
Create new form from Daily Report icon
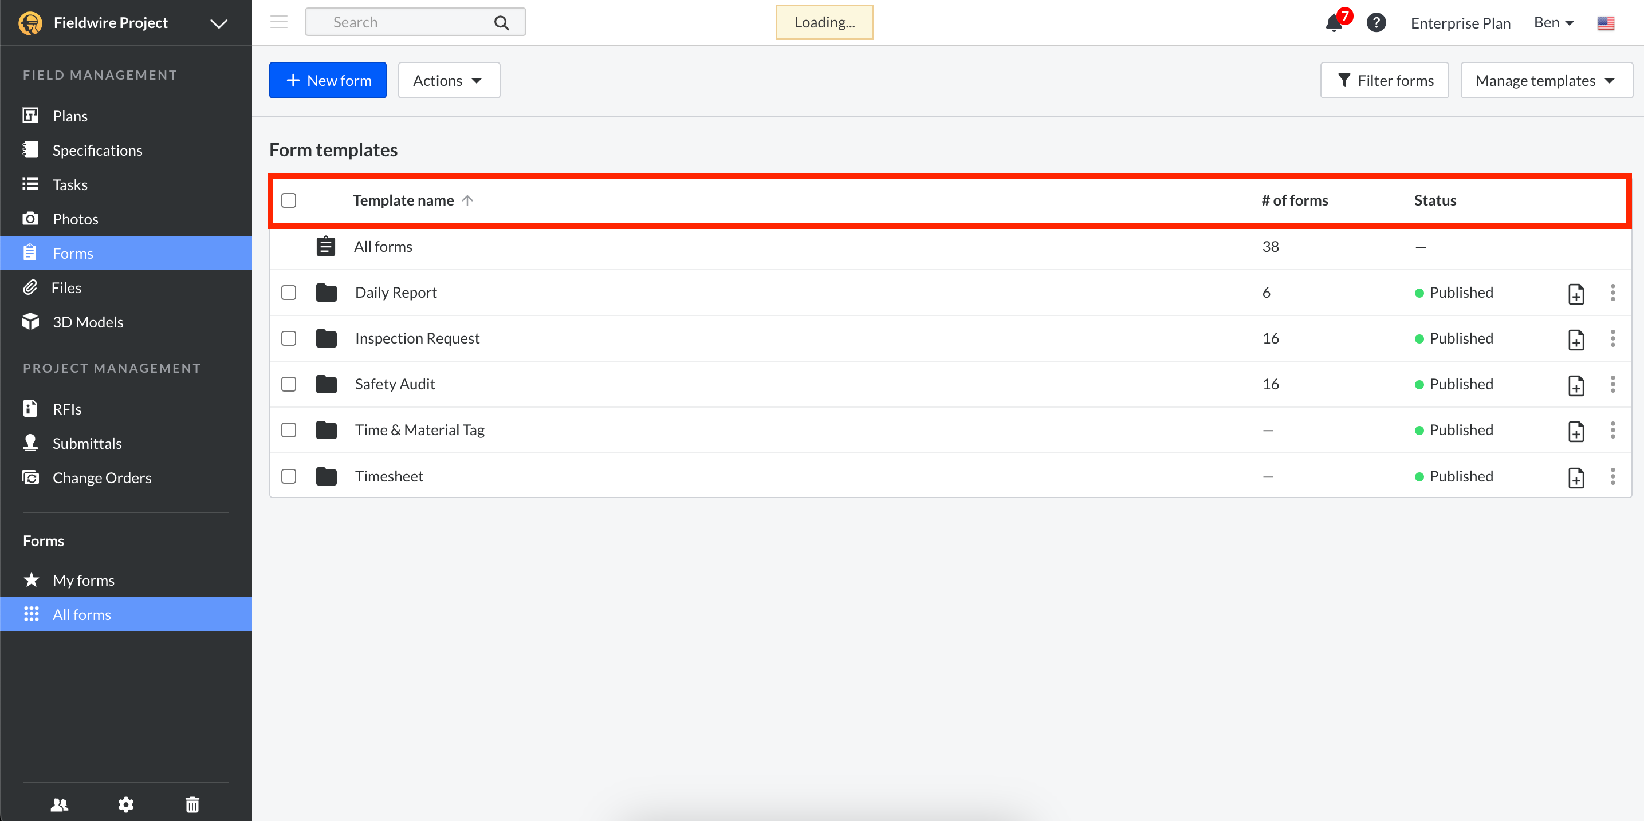click(1576, 294)
